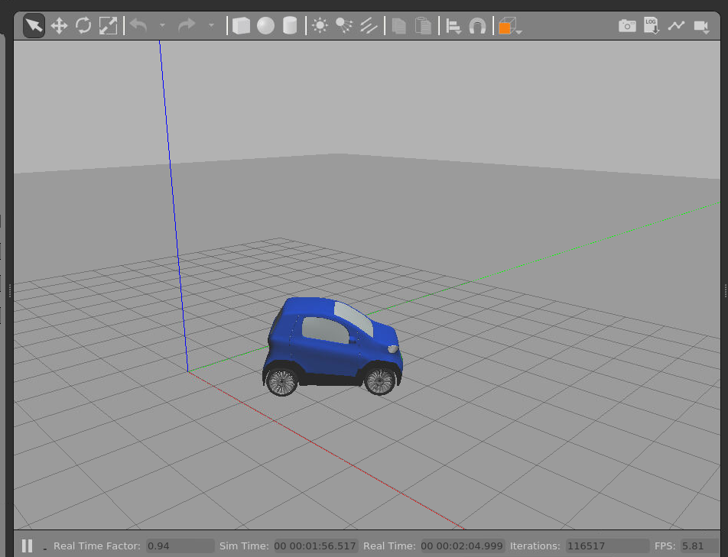Undo the last action
728x557 pixels.
[138, 25]
